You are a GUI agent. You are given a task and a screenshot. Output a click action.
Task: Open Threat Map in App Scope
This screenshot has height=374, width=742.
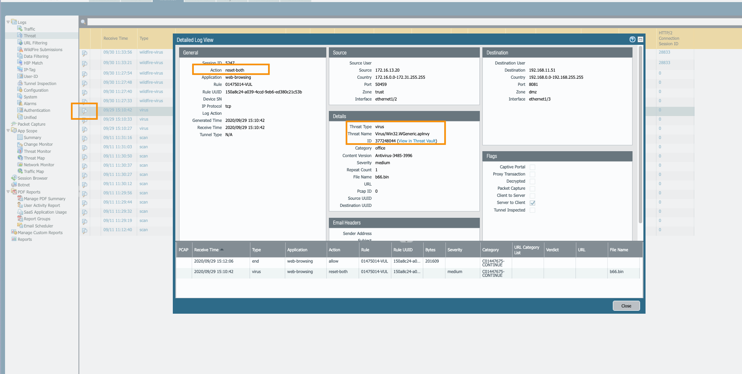tap(34, 158)
